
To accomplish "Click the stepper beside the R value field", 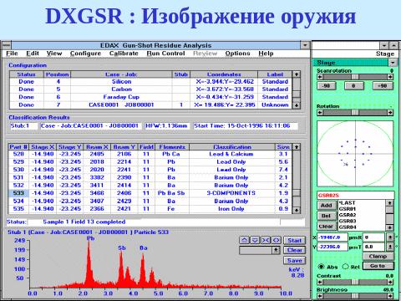I will 390,237.
